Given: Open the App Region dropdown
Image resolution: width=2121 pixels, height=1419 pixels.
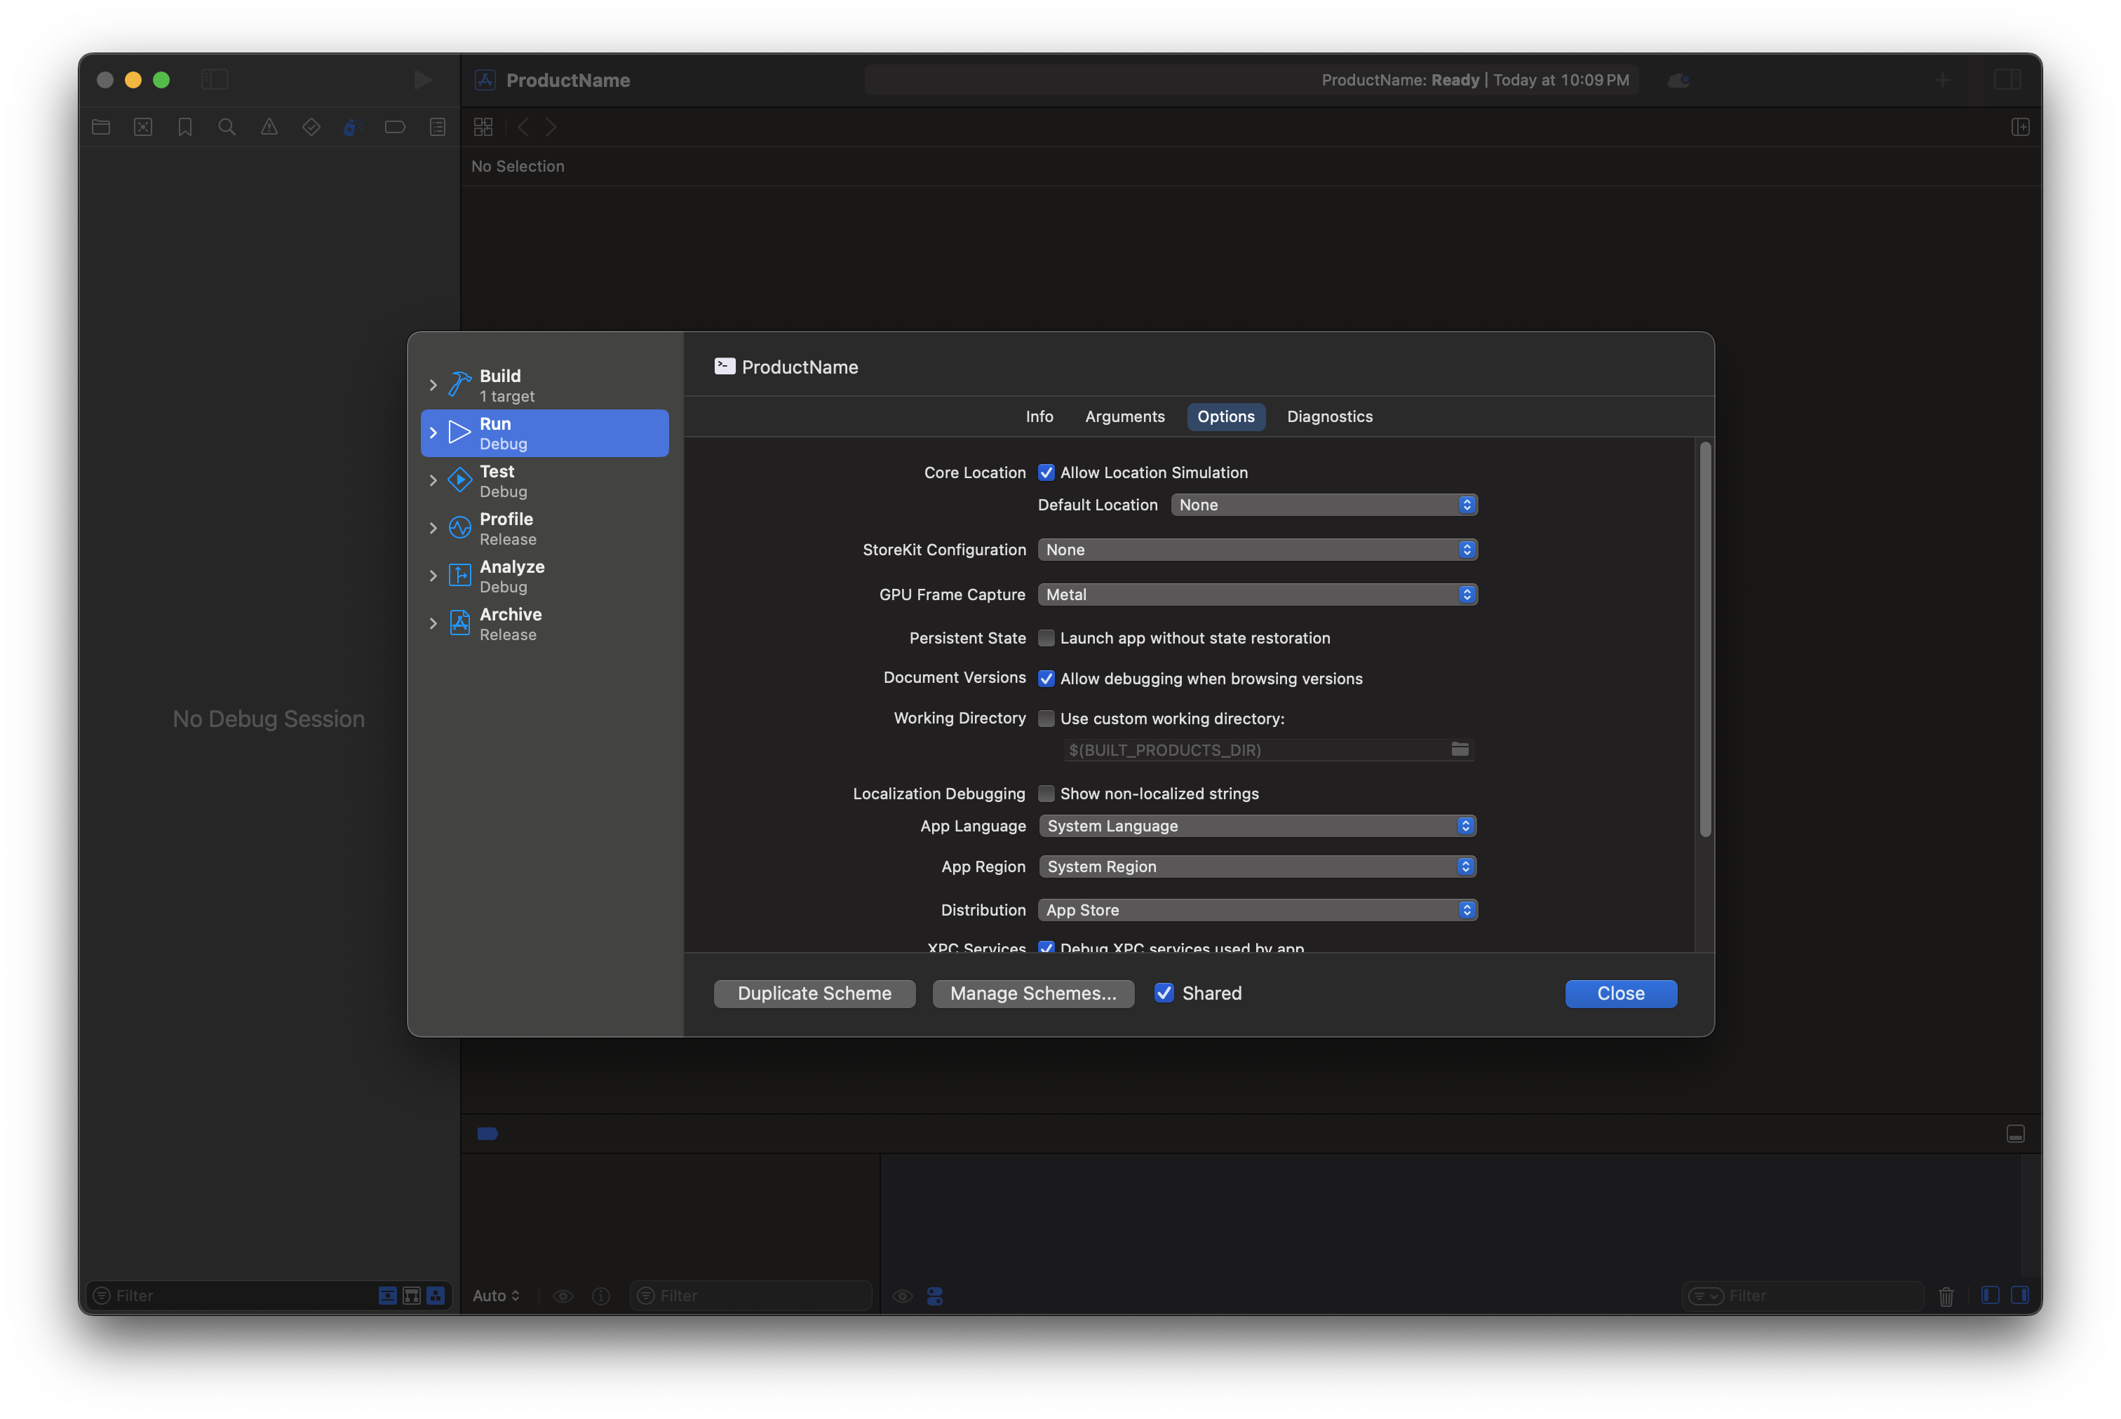Looking at the screenshot, I should [x=1258, y=867].
